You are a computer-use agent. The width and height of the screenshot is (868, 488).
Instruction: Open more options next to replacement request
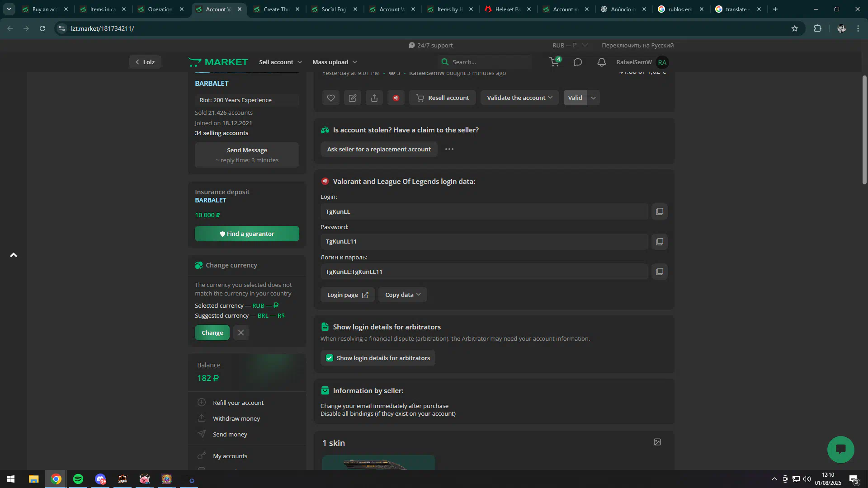pyautogui.click(x=449, y=149)
